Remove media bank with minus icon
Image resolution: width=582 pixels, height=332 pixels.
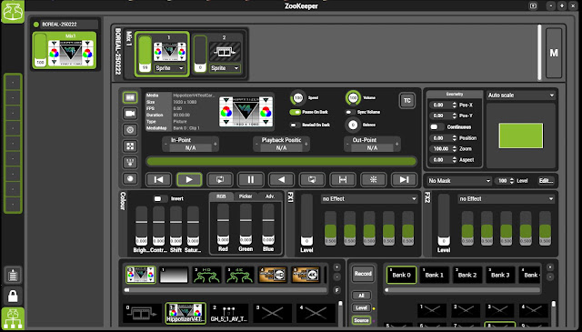(336, 277)
